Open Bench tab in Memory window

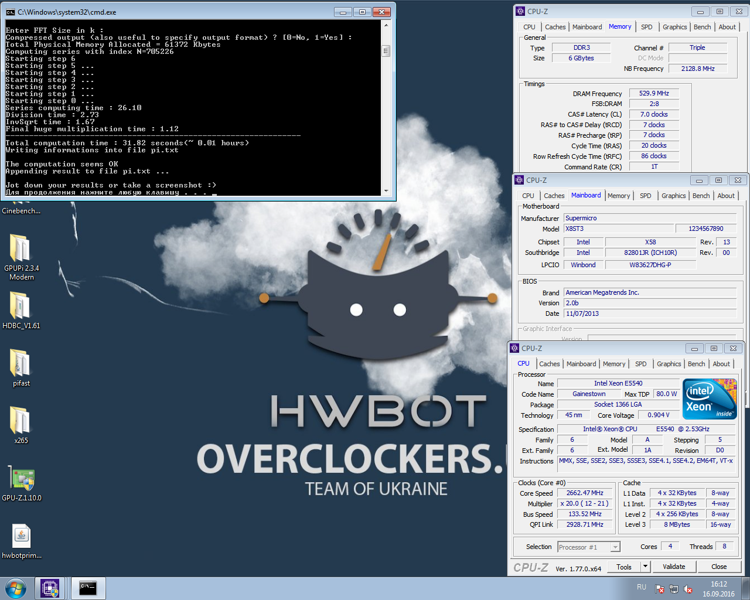(702, 27)
